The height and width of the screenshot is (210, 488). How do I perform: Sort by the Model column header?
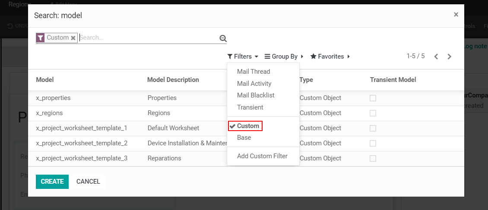pyautogui.click(x=45, y=80)
